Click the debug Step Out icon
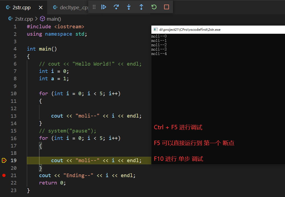This screenshot has height=197, width=285. (x=141, y=7)
